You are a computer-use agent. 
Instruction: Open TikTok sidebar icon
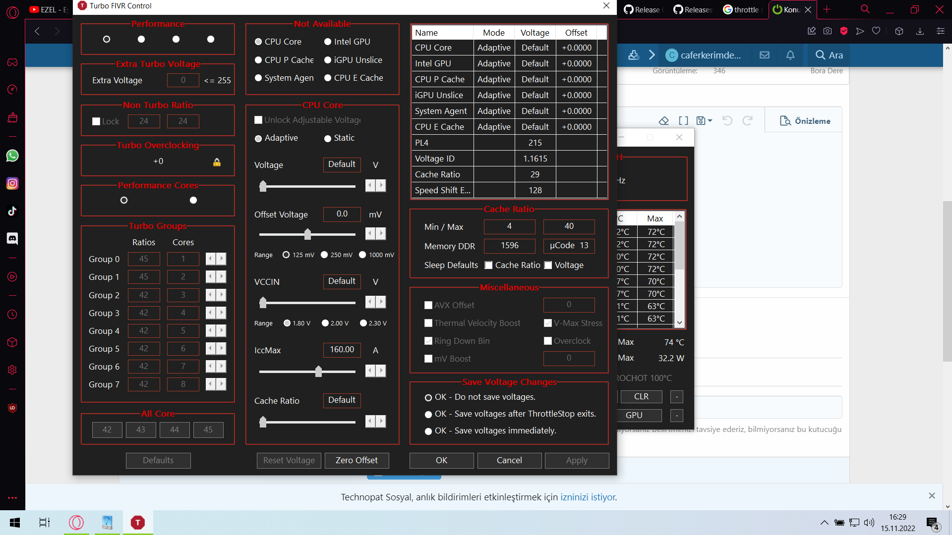12,211
